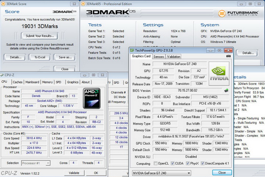Click the Package value Socket AM2+ (940)
265x177 pixels.
(49, 101)
